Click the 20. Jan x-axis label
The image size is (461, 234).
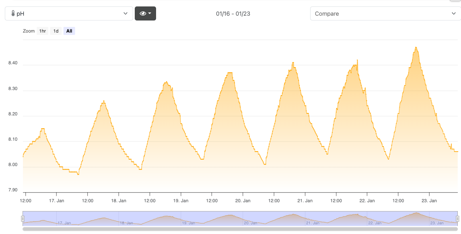[x=243, y=201]
